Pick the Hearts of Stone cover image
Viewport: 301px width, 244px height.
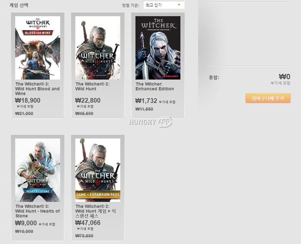tap(37, 170)
